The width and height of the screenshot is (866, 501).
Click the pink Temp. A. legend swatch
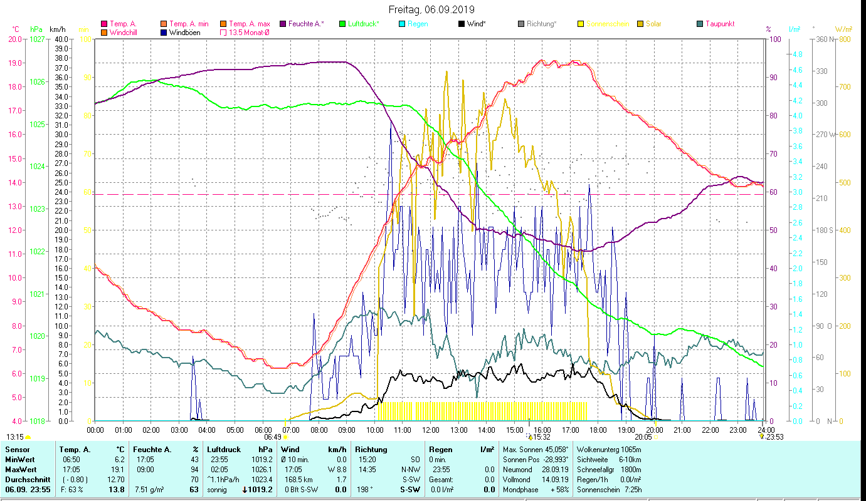coord(104,24)
